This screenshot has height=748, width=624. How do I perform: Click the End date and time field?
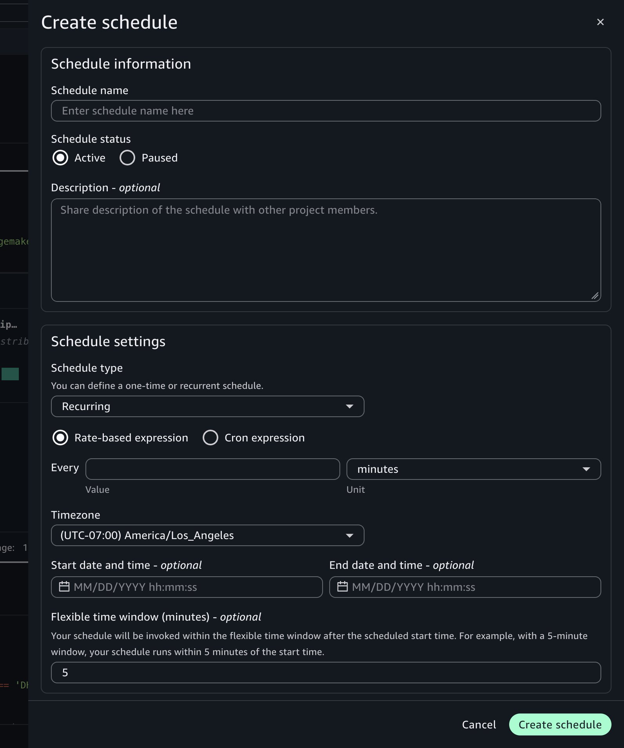[x=465, y=587]
